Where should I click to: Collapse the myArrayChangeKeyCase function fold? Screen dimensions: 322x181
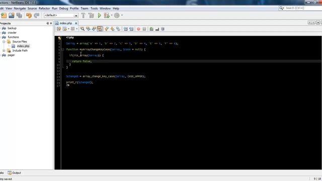point(62,49)
